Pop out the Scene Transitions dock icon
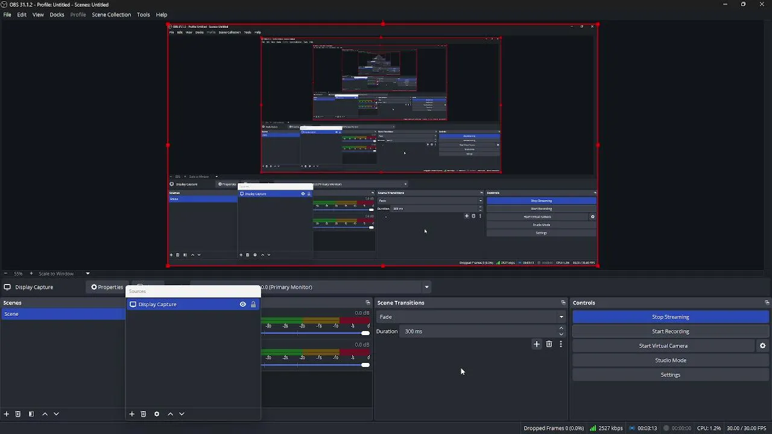This screenshot has height=434, width=772. click(563, 303)
